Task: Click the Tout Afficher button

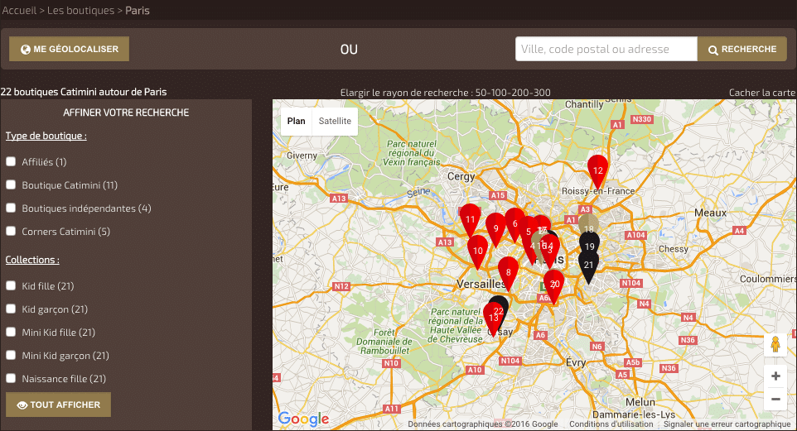Action: [x=59, y=405]
